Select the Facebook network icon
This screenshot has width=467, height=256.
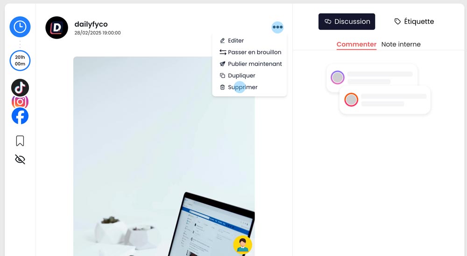(x=20, y=116)
